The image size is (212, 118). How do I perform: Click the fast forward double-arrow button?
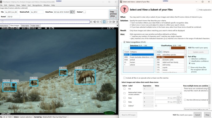pos(111,22)
